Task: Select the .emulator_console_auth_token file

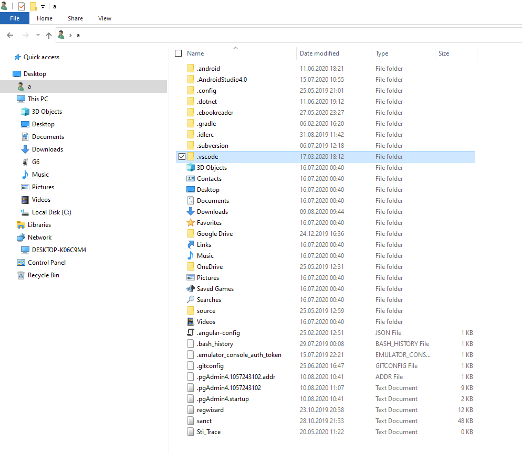Action: (239, 354)
